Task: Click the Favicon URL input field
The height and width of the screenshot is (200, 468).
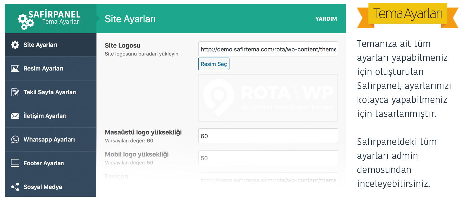Action: click(268, 180)
